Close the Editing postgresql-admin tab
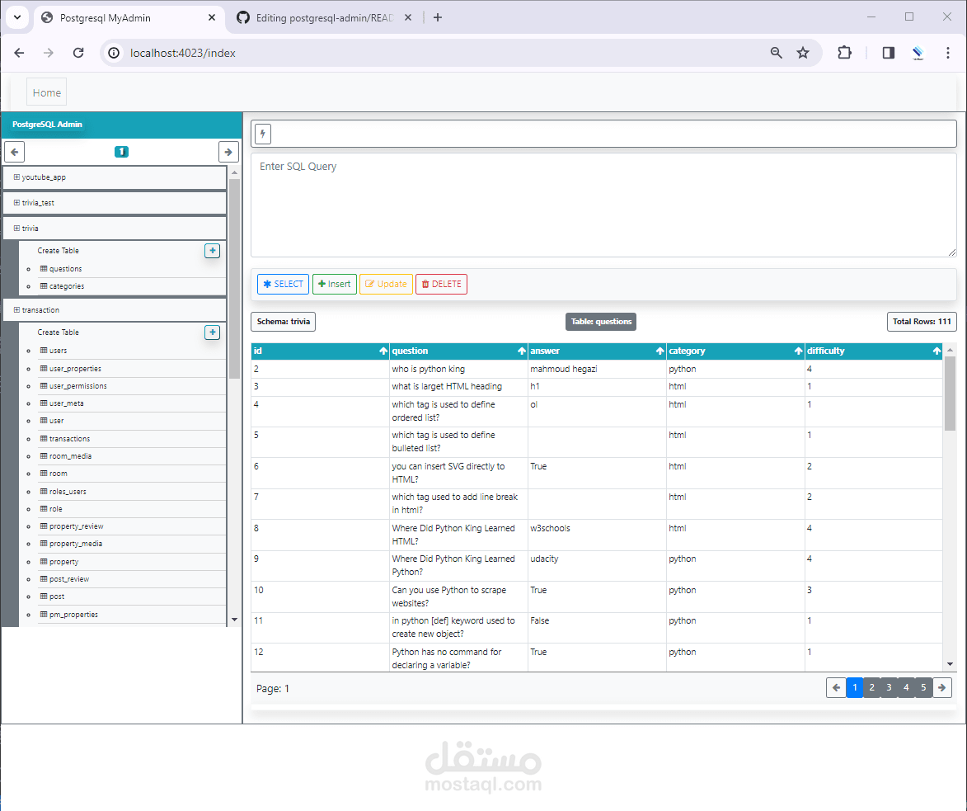The width and height of the screenshot is (967, 811). tap(407, 18)
